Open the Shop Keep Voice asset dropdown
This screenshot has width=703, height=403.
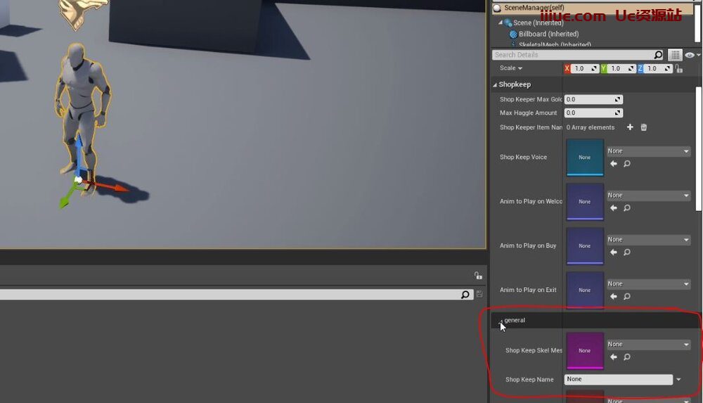pos(648,151)
